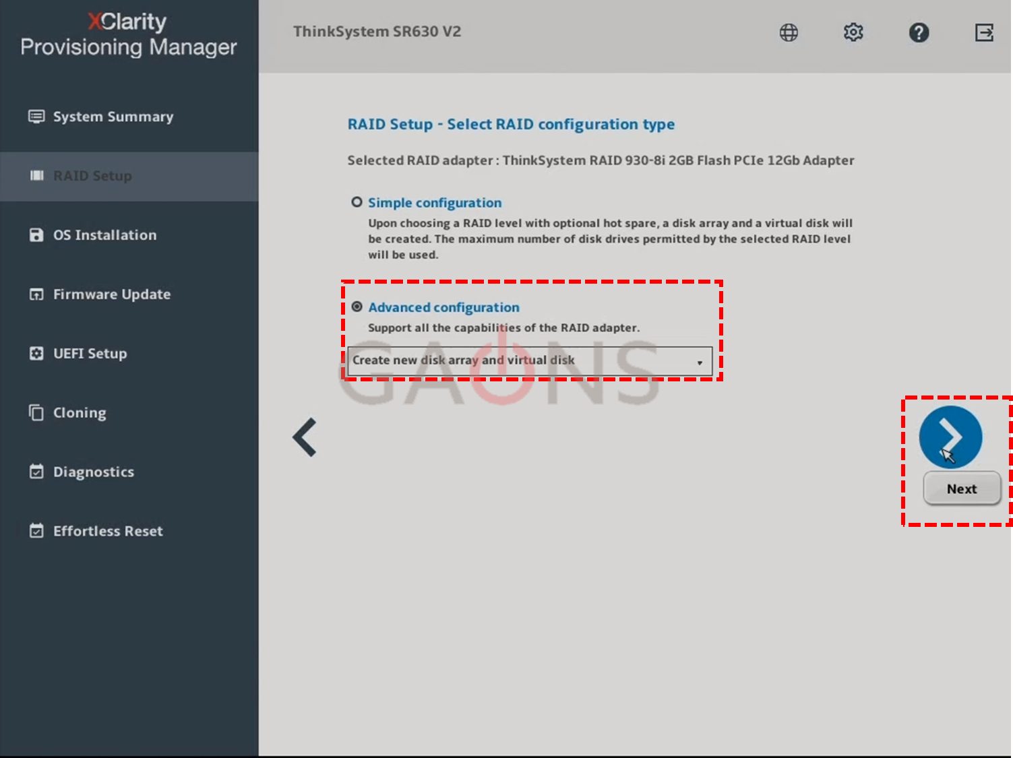Click 'Support all the capabilities' description text
This screenshot has height=758, width=1013.
(x=503, y=328)
